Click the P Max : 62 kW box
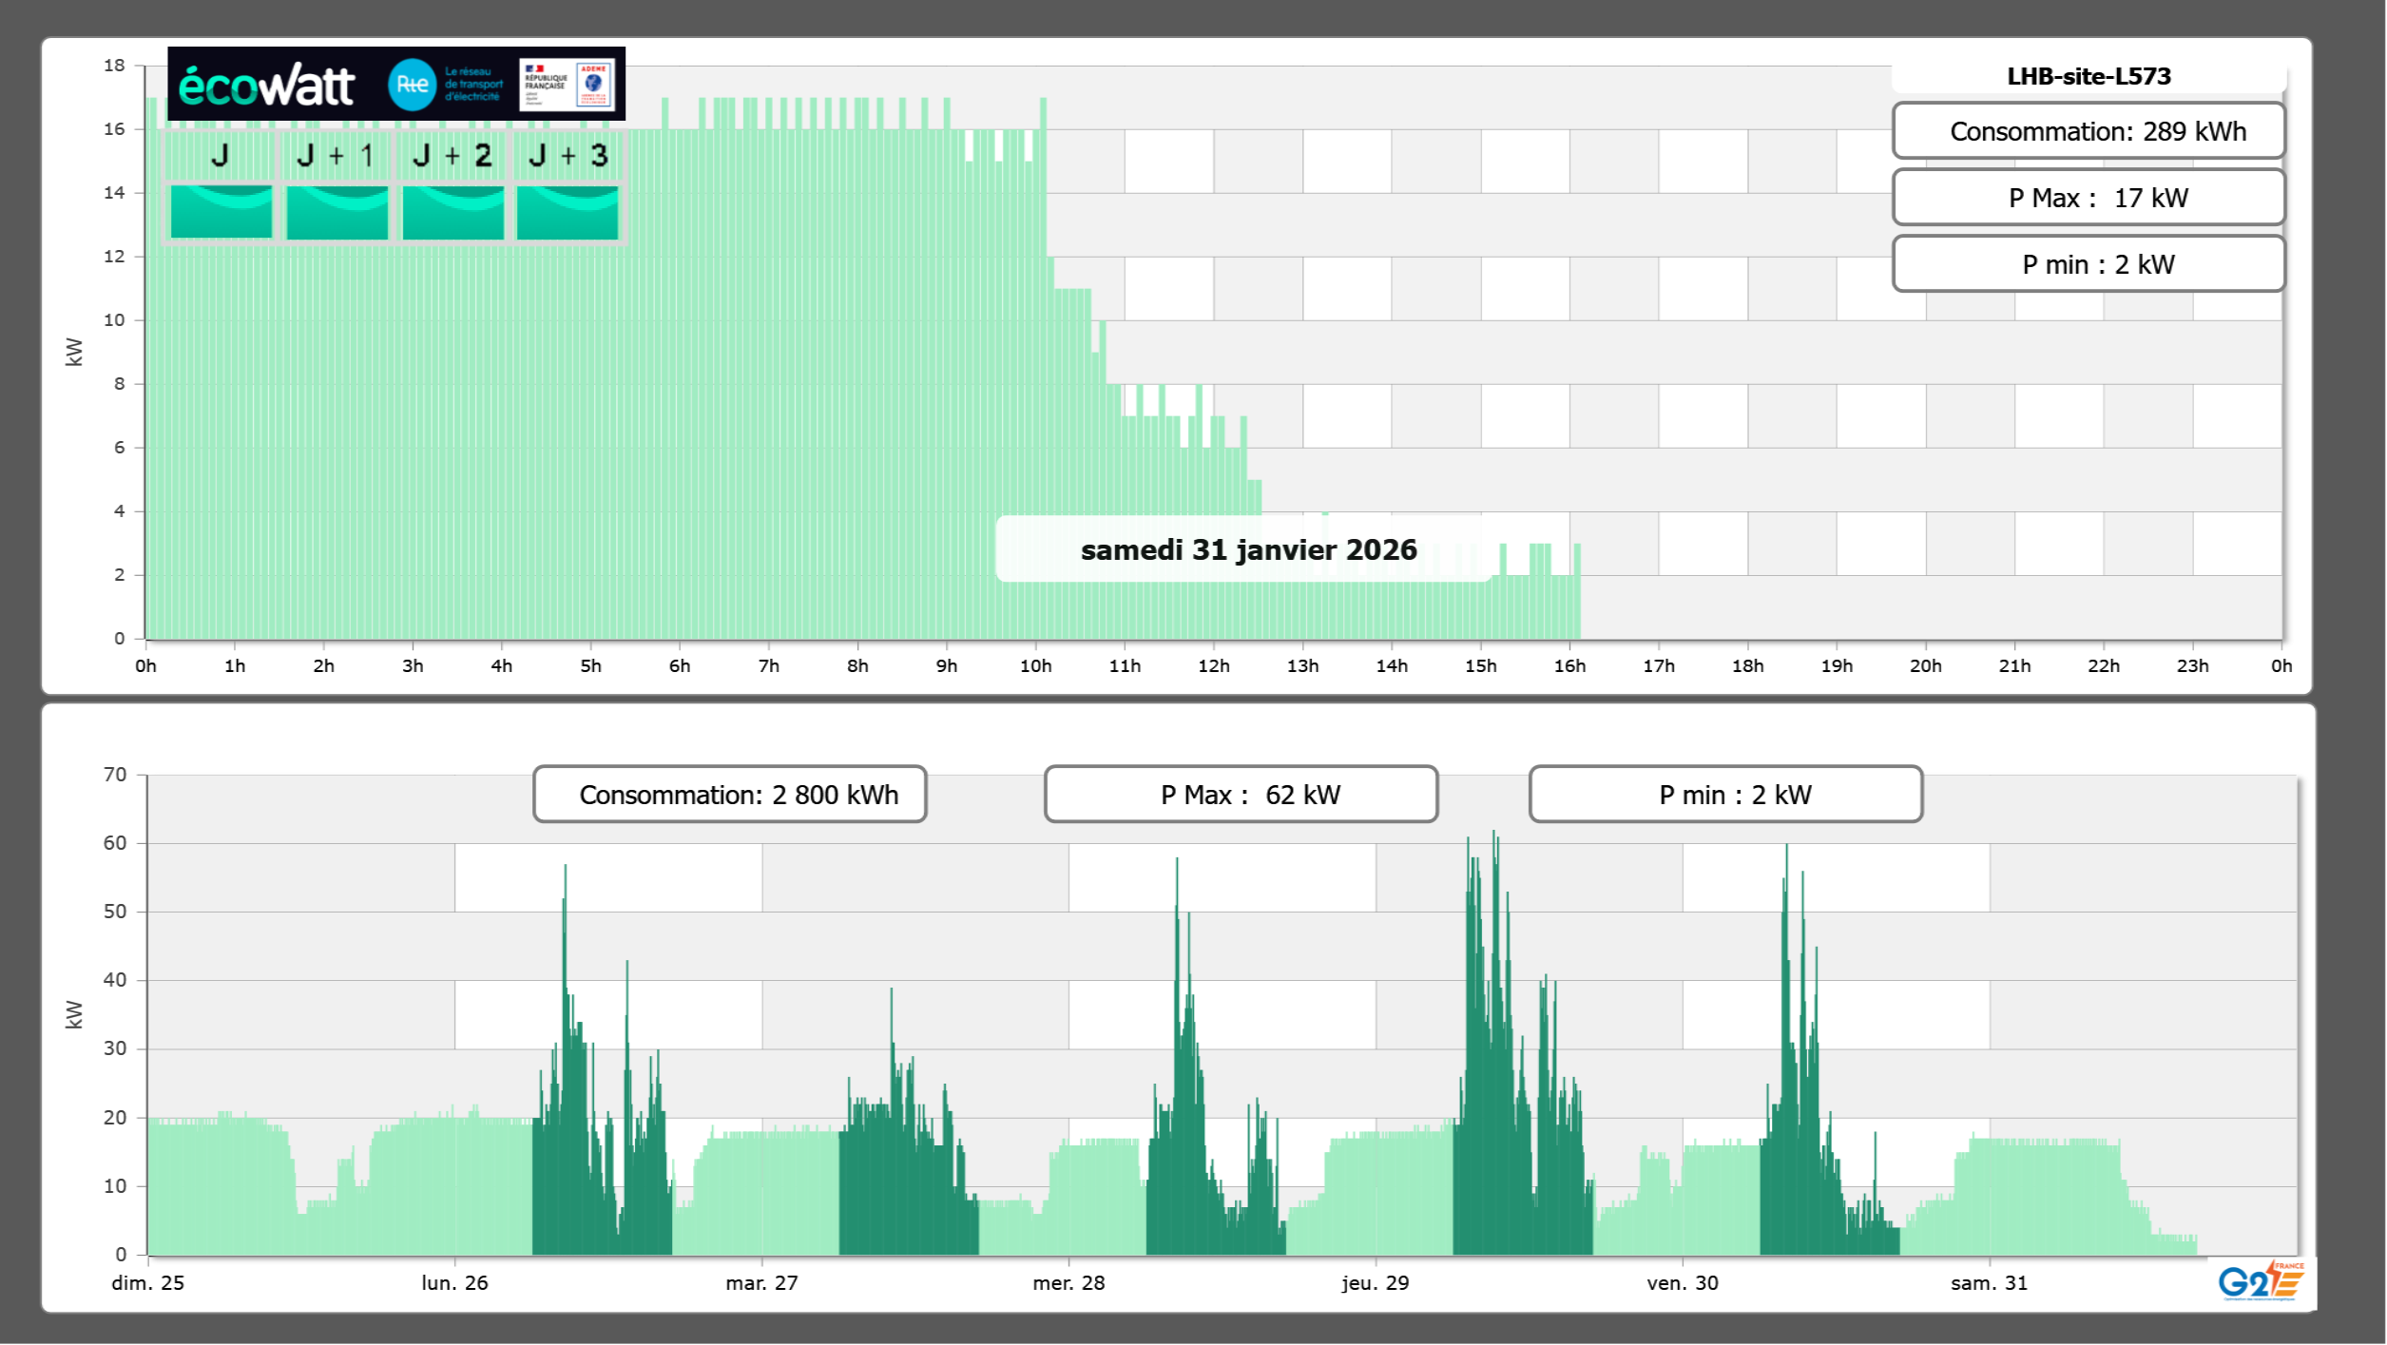2387x1345 pixels. click(x=1241, y=795)
